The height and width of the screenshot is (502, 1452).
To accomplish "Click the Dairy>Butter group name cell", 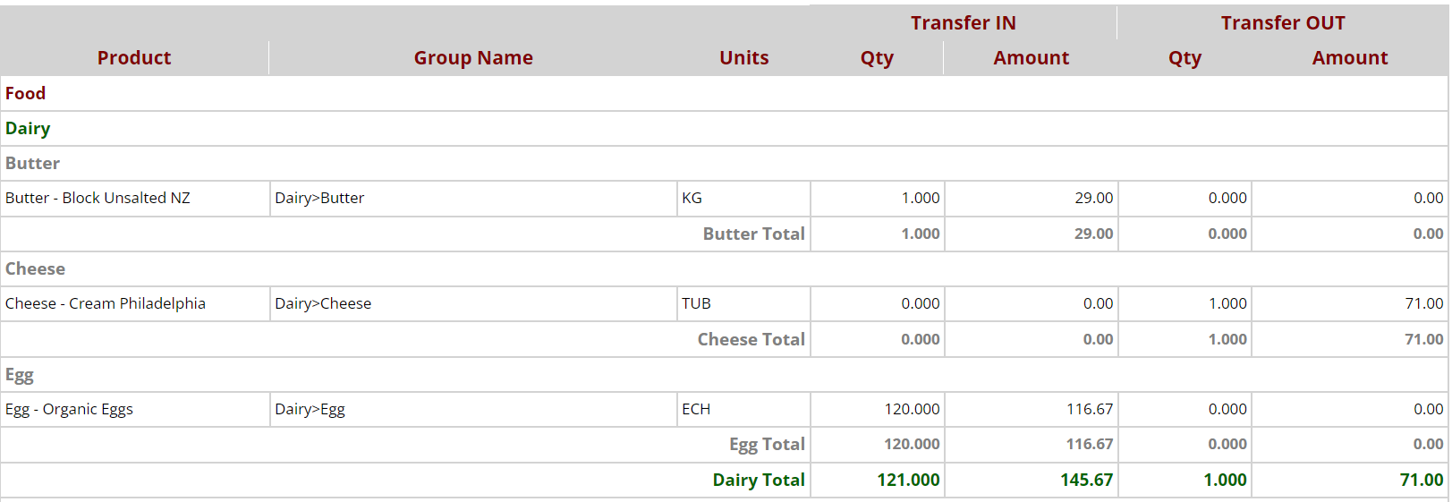I will click(319, 199).
